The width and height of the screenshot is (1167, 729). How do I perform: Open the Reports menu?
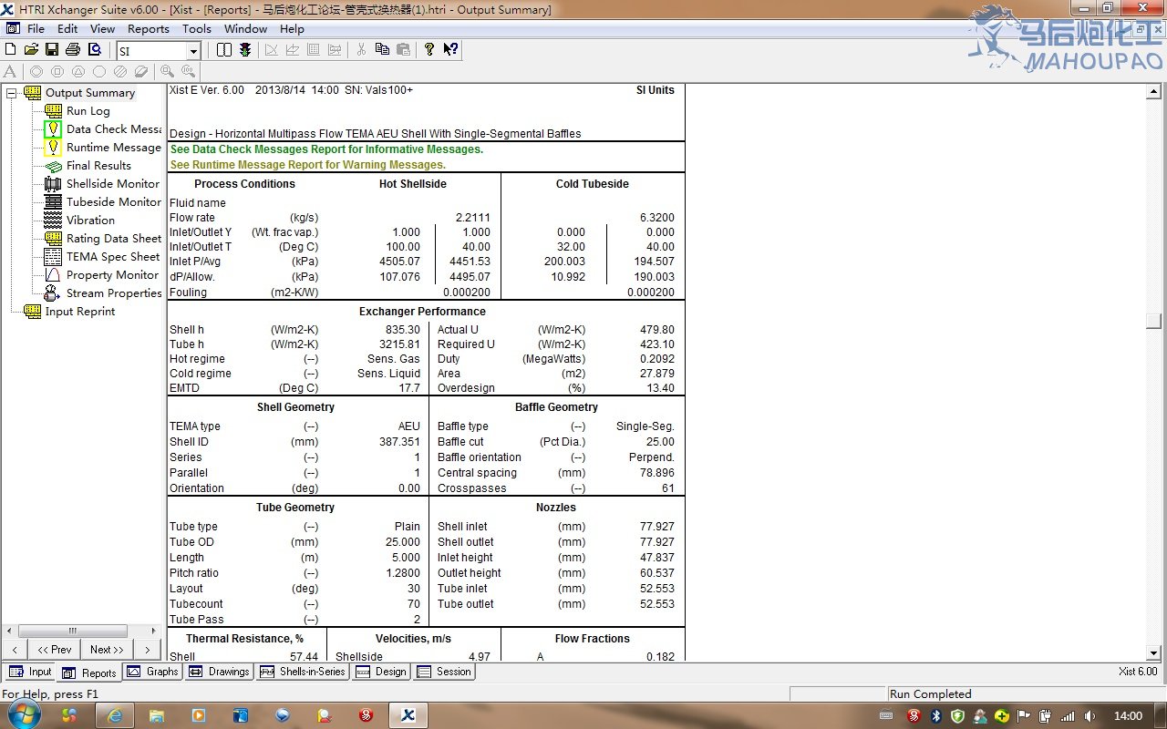click(149, 29)
